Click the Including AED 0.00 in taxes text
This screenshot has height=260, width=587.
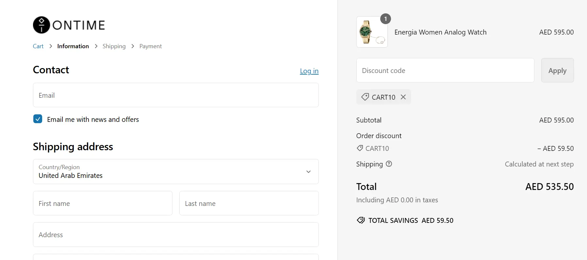click(397, 200)
